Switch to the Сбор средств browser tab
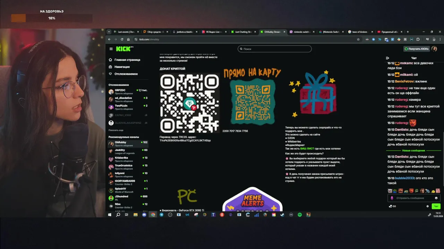 tap(156, 32)
